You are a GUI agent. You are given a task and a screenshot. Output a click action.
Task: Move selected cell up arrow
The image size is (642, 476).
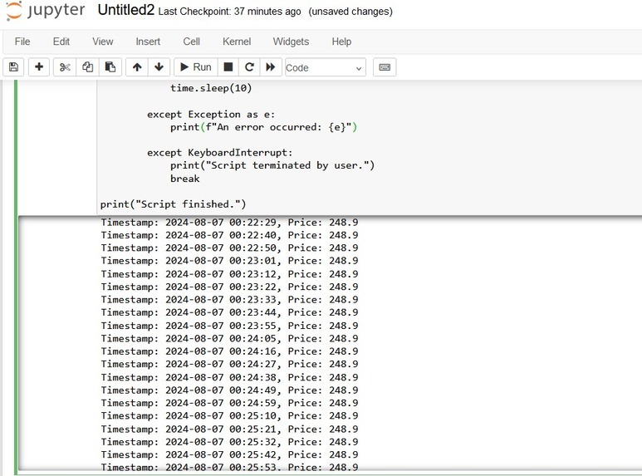click(x=137, y=67)
